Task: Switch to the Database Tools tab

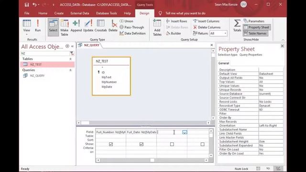Action: tap(106, 13)
